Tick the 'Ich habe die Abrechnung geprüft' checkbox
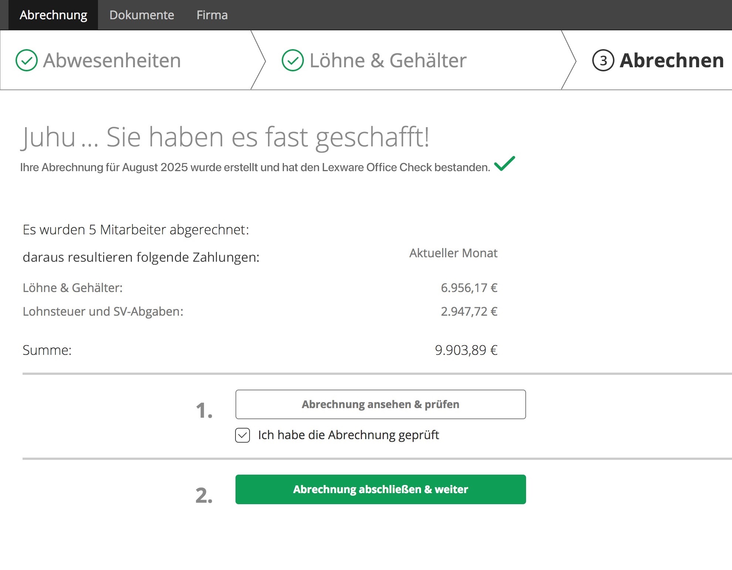The image size is (732, 570). [x=243, y=435]
